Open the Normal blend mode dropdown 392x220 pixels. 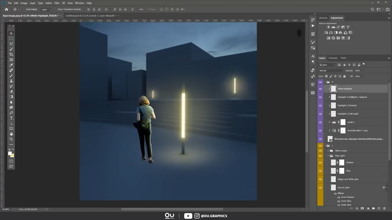[331, 71]
